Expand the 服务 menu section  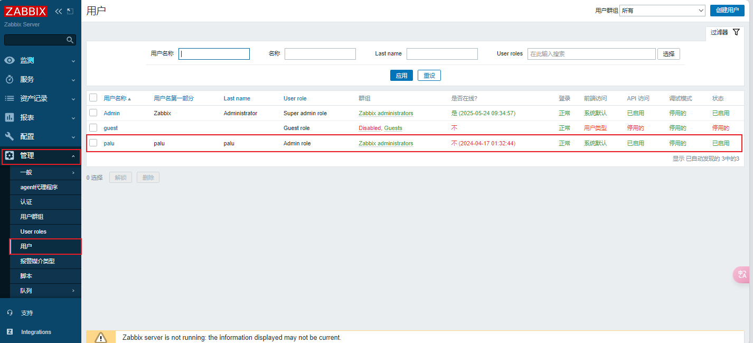41,79
